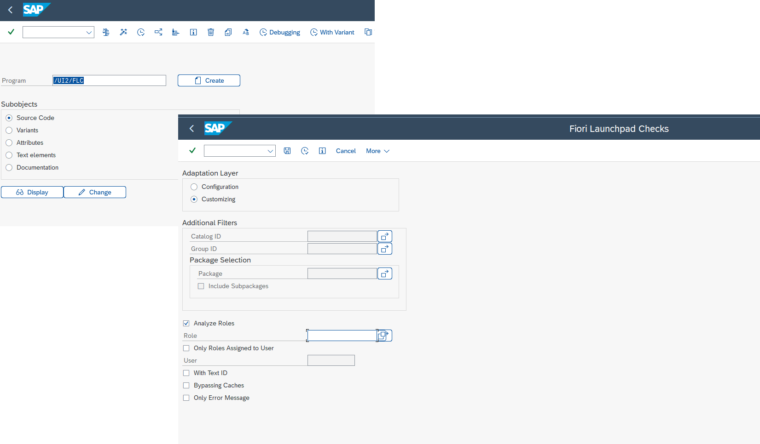The image size is (760, 444).
Task: Click the Subobjects heading
Action: point(19,104)
